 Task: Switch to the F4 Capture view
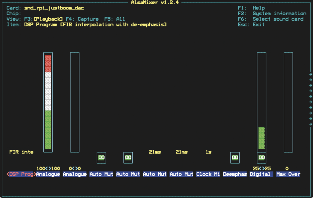click(x=82, y=19)
